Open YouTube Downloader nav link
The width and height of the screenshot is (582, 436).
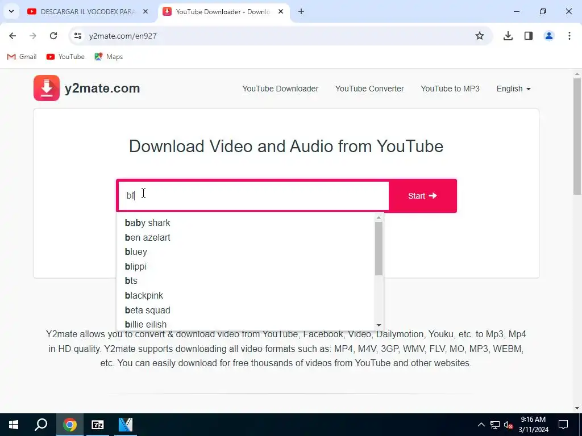[280, 89]
